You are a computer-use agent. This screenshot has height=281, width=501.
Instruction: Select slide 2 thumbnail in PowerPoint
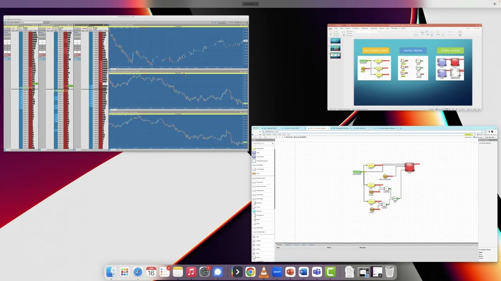tap(335, 48)
